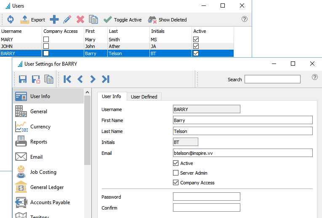This screenshot has height=218, width=322.
Task: Click the pencil edit user icon
Action: [x=67, y=19]
